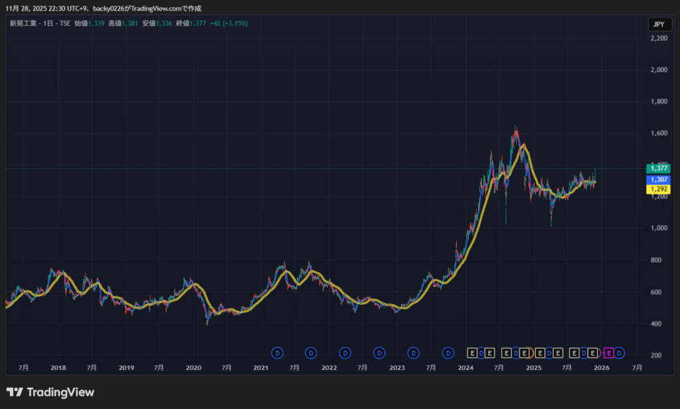Select D dividend marker just before 2024 label
This screenshot has width=680, height=409.
448,353
